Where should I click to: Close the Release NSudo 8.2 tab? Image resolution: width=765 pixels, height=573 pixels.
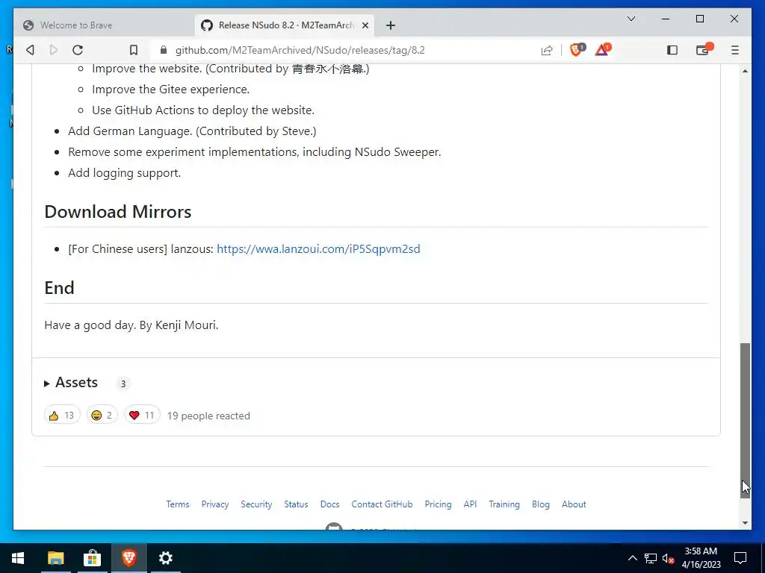pos(365,25)
